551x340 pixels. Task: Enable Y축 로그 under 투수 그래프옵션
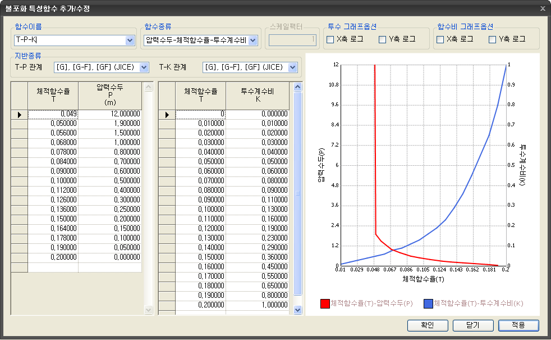(383, 39)
